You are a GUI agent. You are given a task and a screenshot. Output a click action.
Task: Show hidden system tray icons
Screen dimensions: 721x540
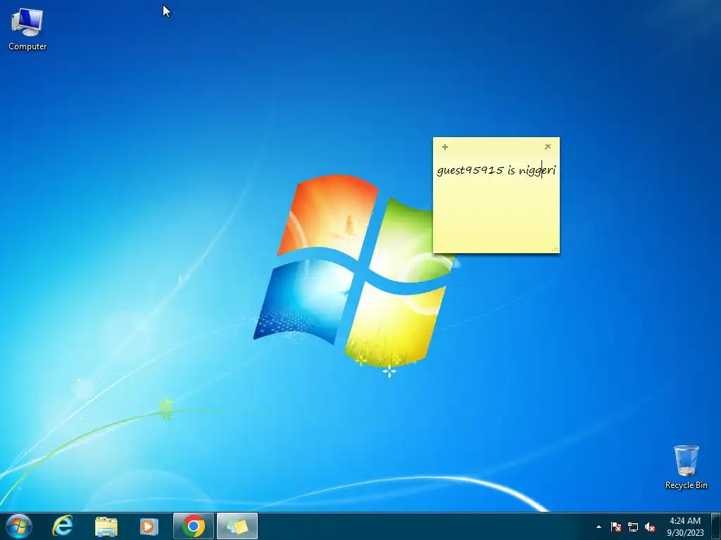(598, 527)
